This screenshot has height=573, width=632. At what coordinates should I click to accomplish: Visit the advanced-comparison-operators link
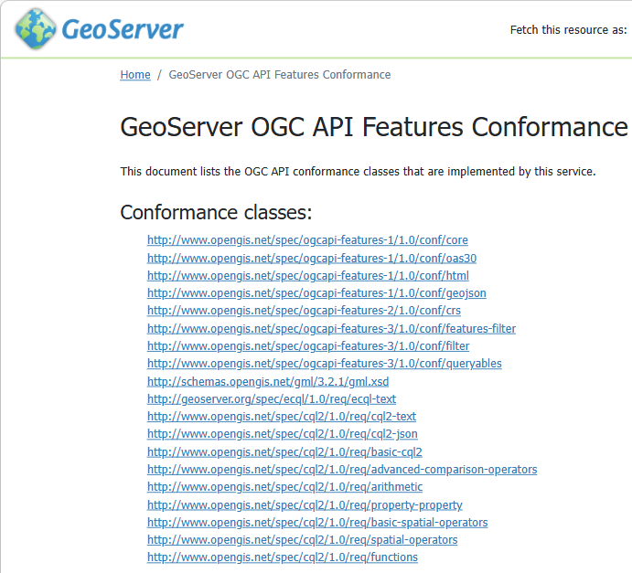pos(341,470)
